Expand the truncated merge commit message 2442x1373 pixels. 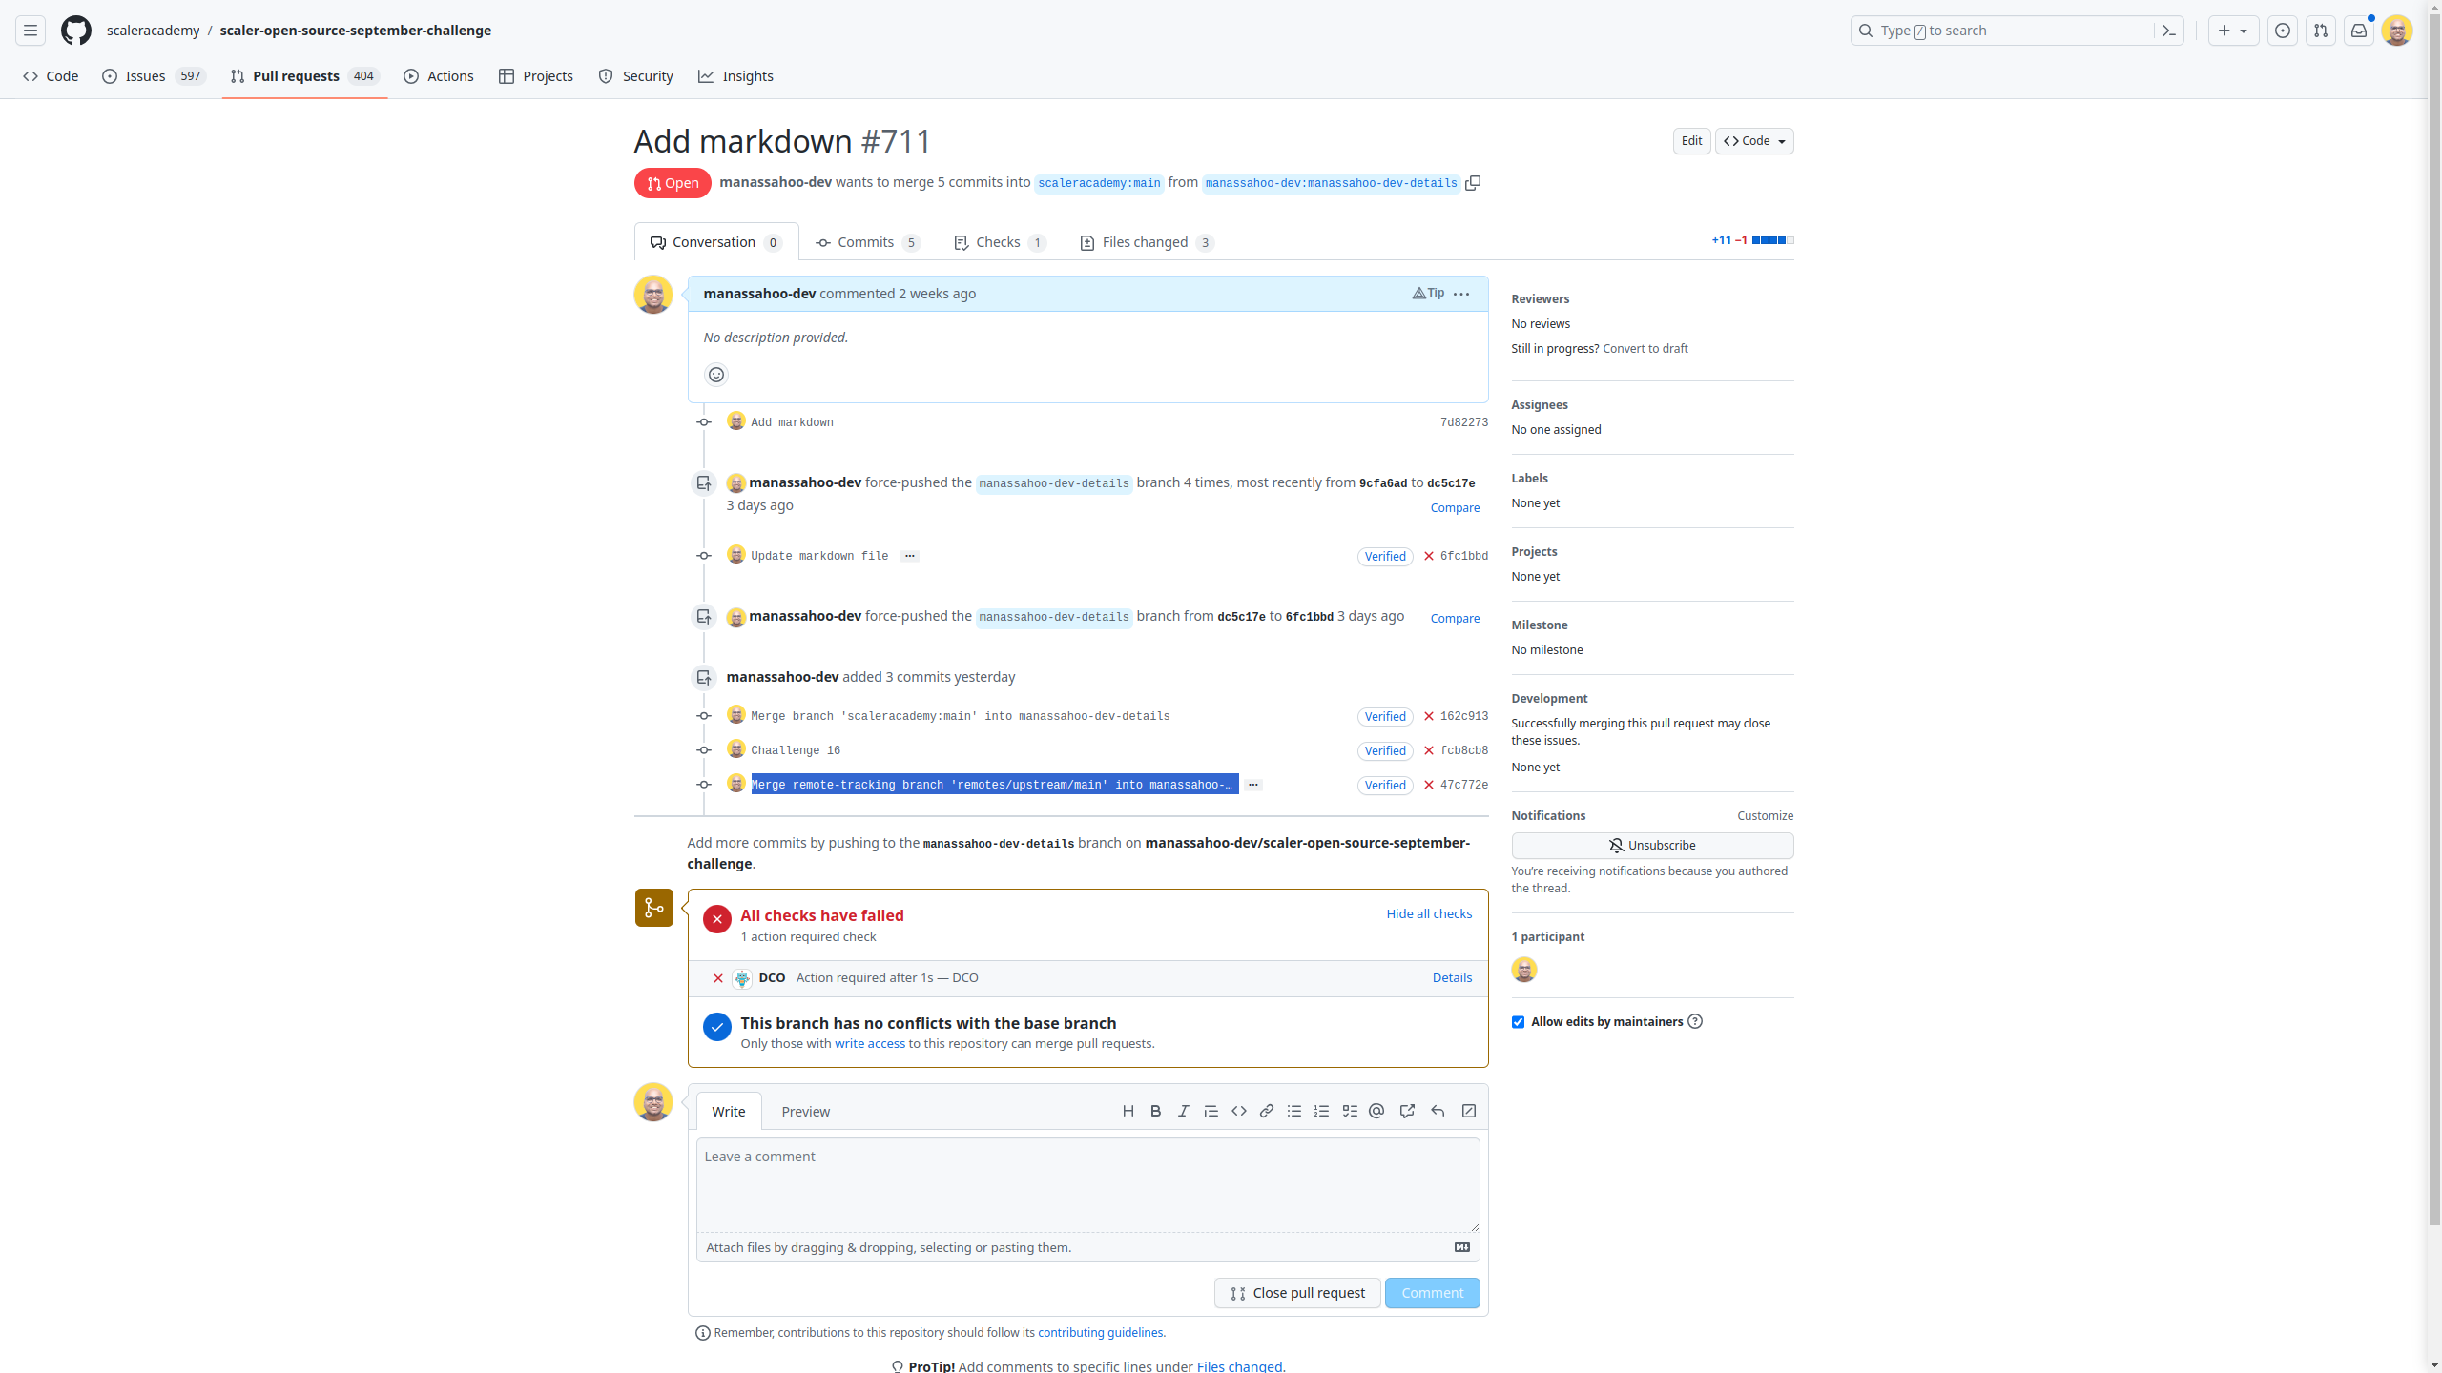tap(1252, 784)
